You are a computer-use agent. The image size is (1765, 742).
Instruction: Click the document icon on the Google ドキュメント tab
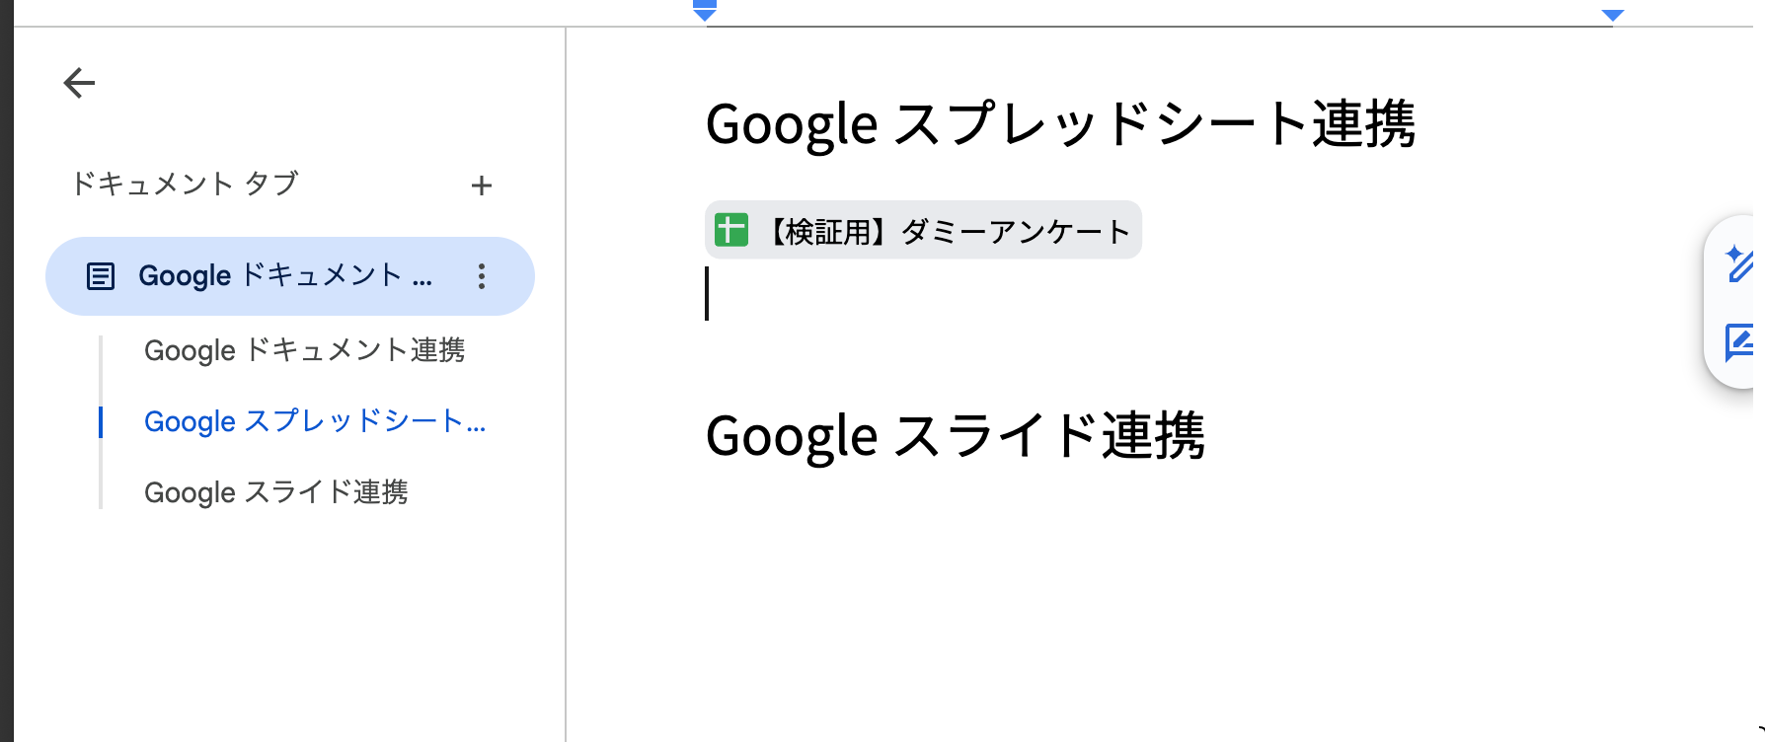click(x=100, y=276)
